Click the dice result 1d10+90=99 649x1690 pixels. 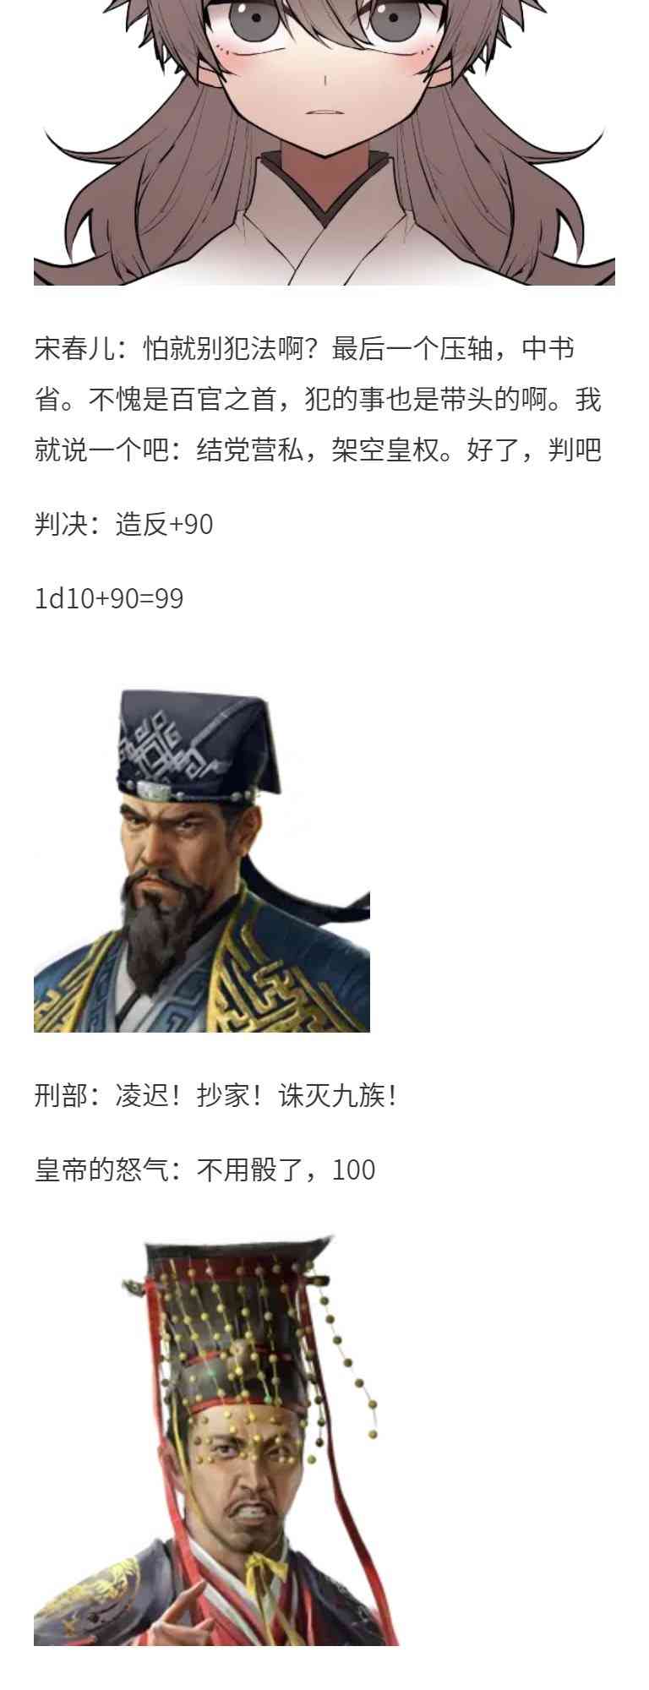pyautogui.click(x=109, y=598)
